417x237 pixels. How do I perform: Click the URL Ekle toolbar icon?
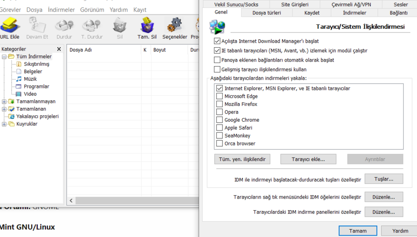[x=10, y=25]
